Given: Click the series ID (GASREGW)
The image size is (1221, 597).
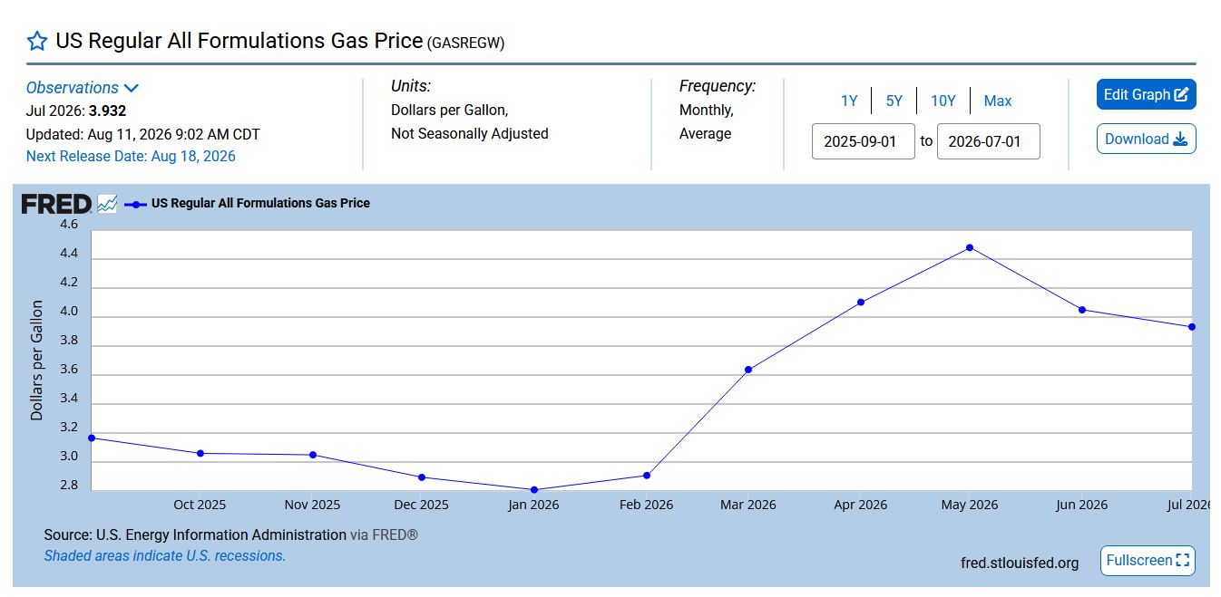Looking at the screenshot, I should click(465, 43).
